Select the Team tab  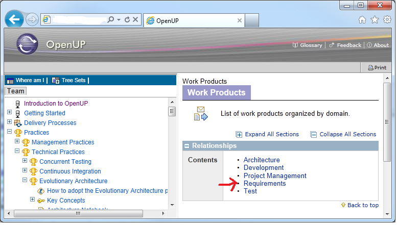(15, 91)
